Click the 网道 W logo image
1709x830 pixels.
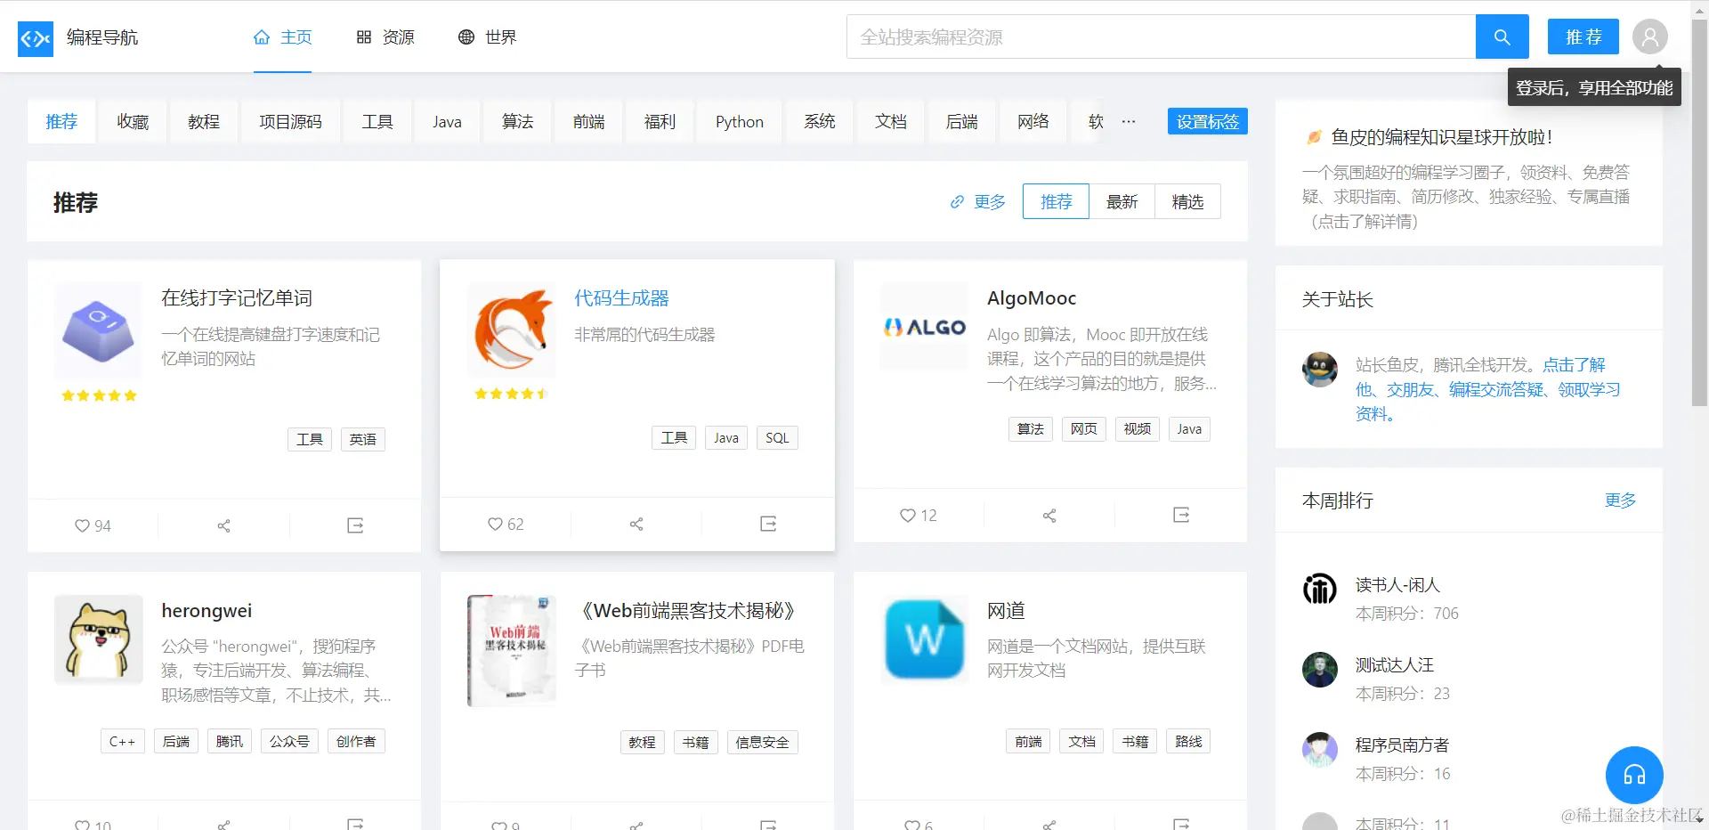[924, 639]
